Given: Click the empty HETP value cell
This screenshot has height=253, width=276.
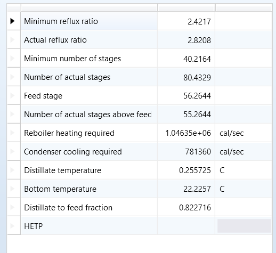Looking at the screenshot, I should click(x=186, y=226).
